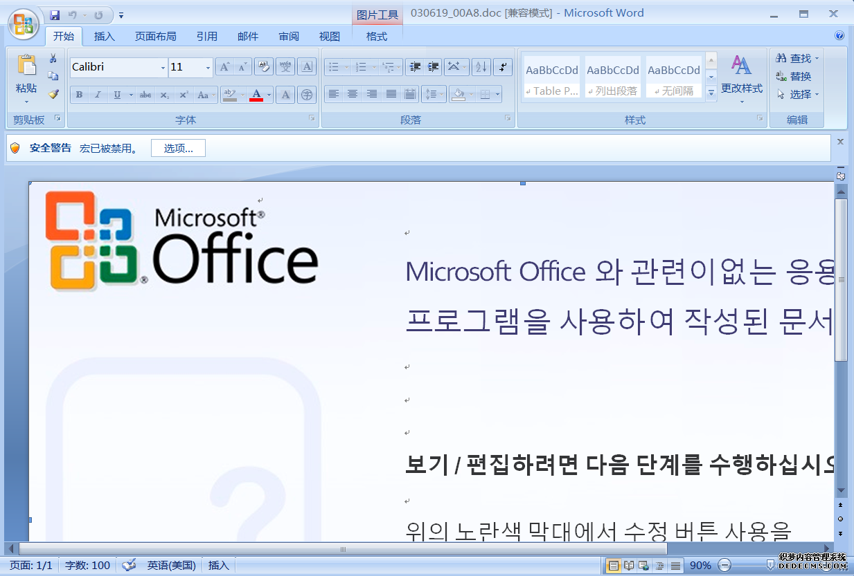This screenshot has height=576, width=854.
Task: Select the 无间隔 style thumbnail
Action: tap(675, 77)
